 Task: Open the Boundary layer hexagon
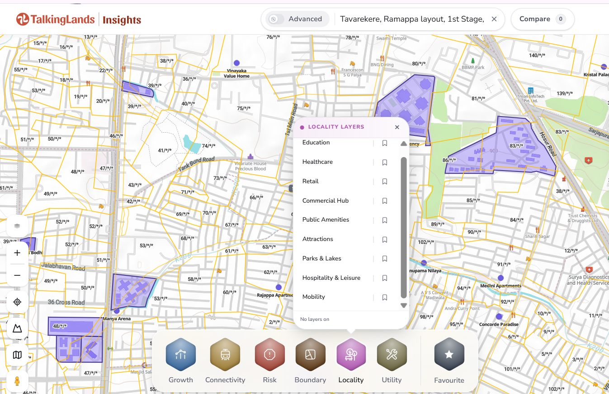click(x=310, y=355)
